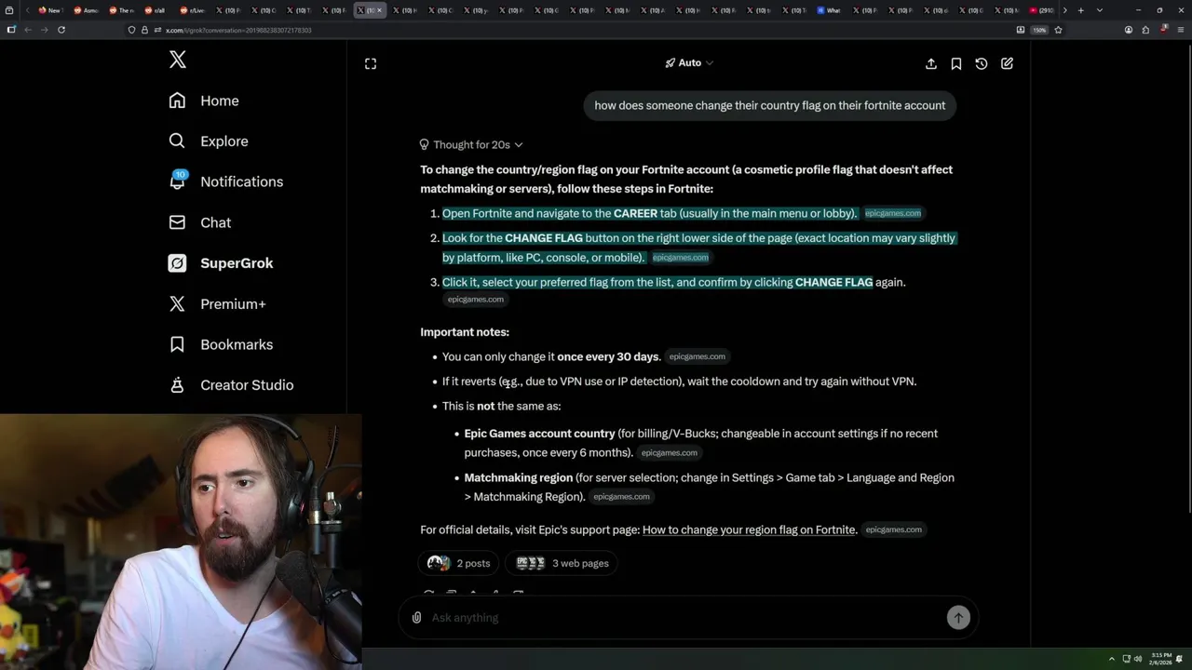
Task: Click the site shield security icon
Action: pos(132,30)
